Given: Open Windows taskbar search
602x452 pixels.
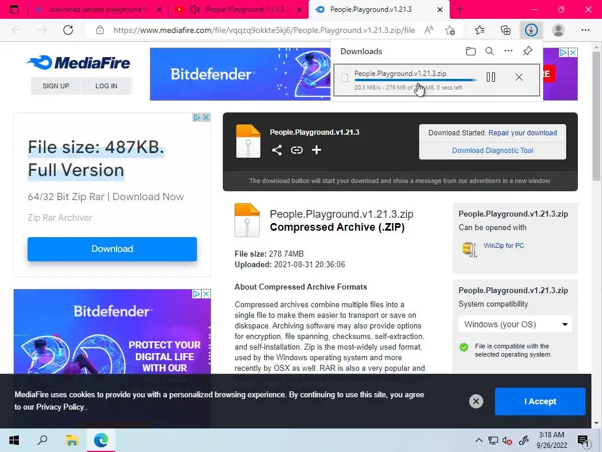Looking at the screenshot, I should click(x=42, y=440).
